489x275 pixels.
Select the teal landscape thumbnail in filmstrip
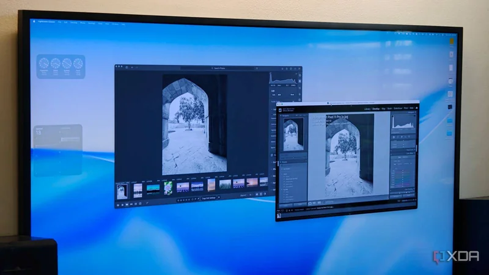point(153,189)
